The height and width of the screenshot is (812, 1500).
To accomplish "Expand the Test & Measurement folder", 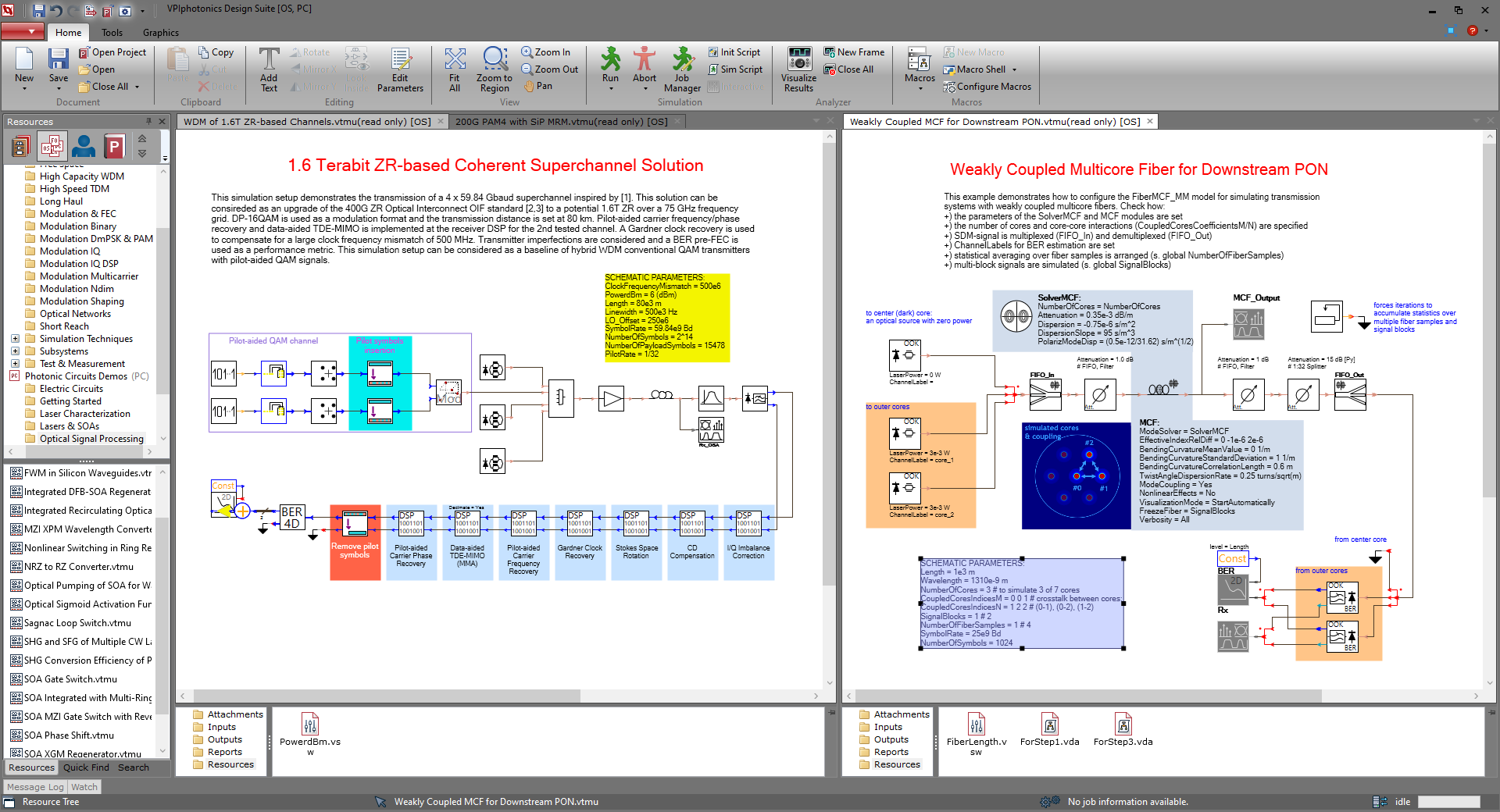I will point(15,364).
